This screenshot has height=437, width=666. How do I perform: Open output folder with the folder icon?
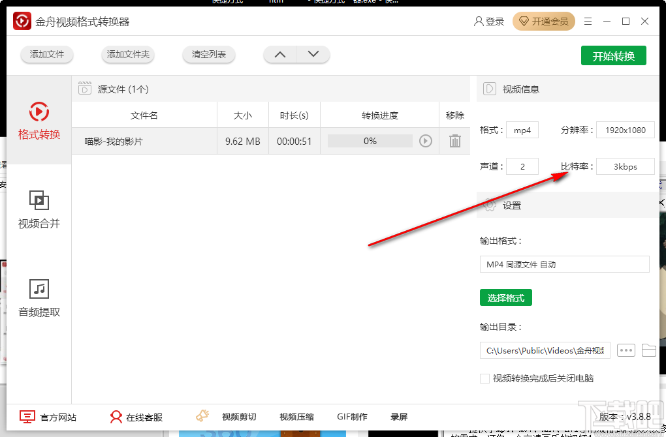pyautogui.click(x=649, y=350)
